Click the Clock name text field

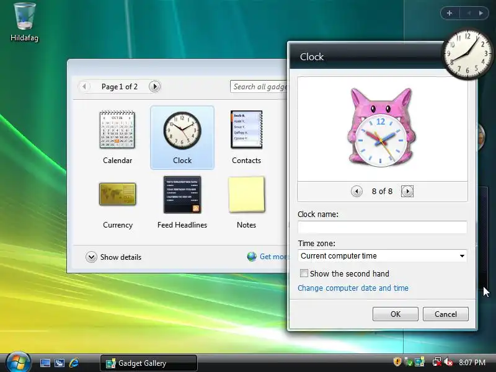pos(382,227)
